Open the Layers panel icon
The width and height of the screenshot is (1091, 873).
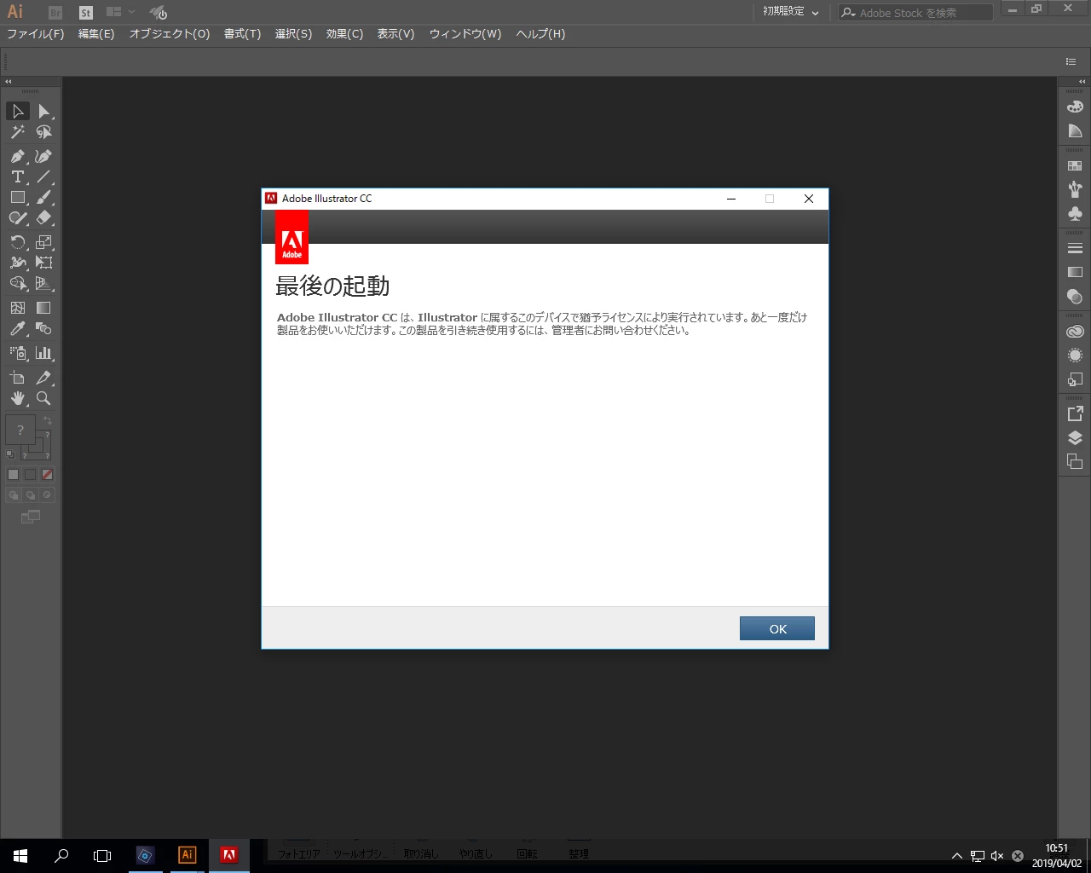[x=1075, y=438]
